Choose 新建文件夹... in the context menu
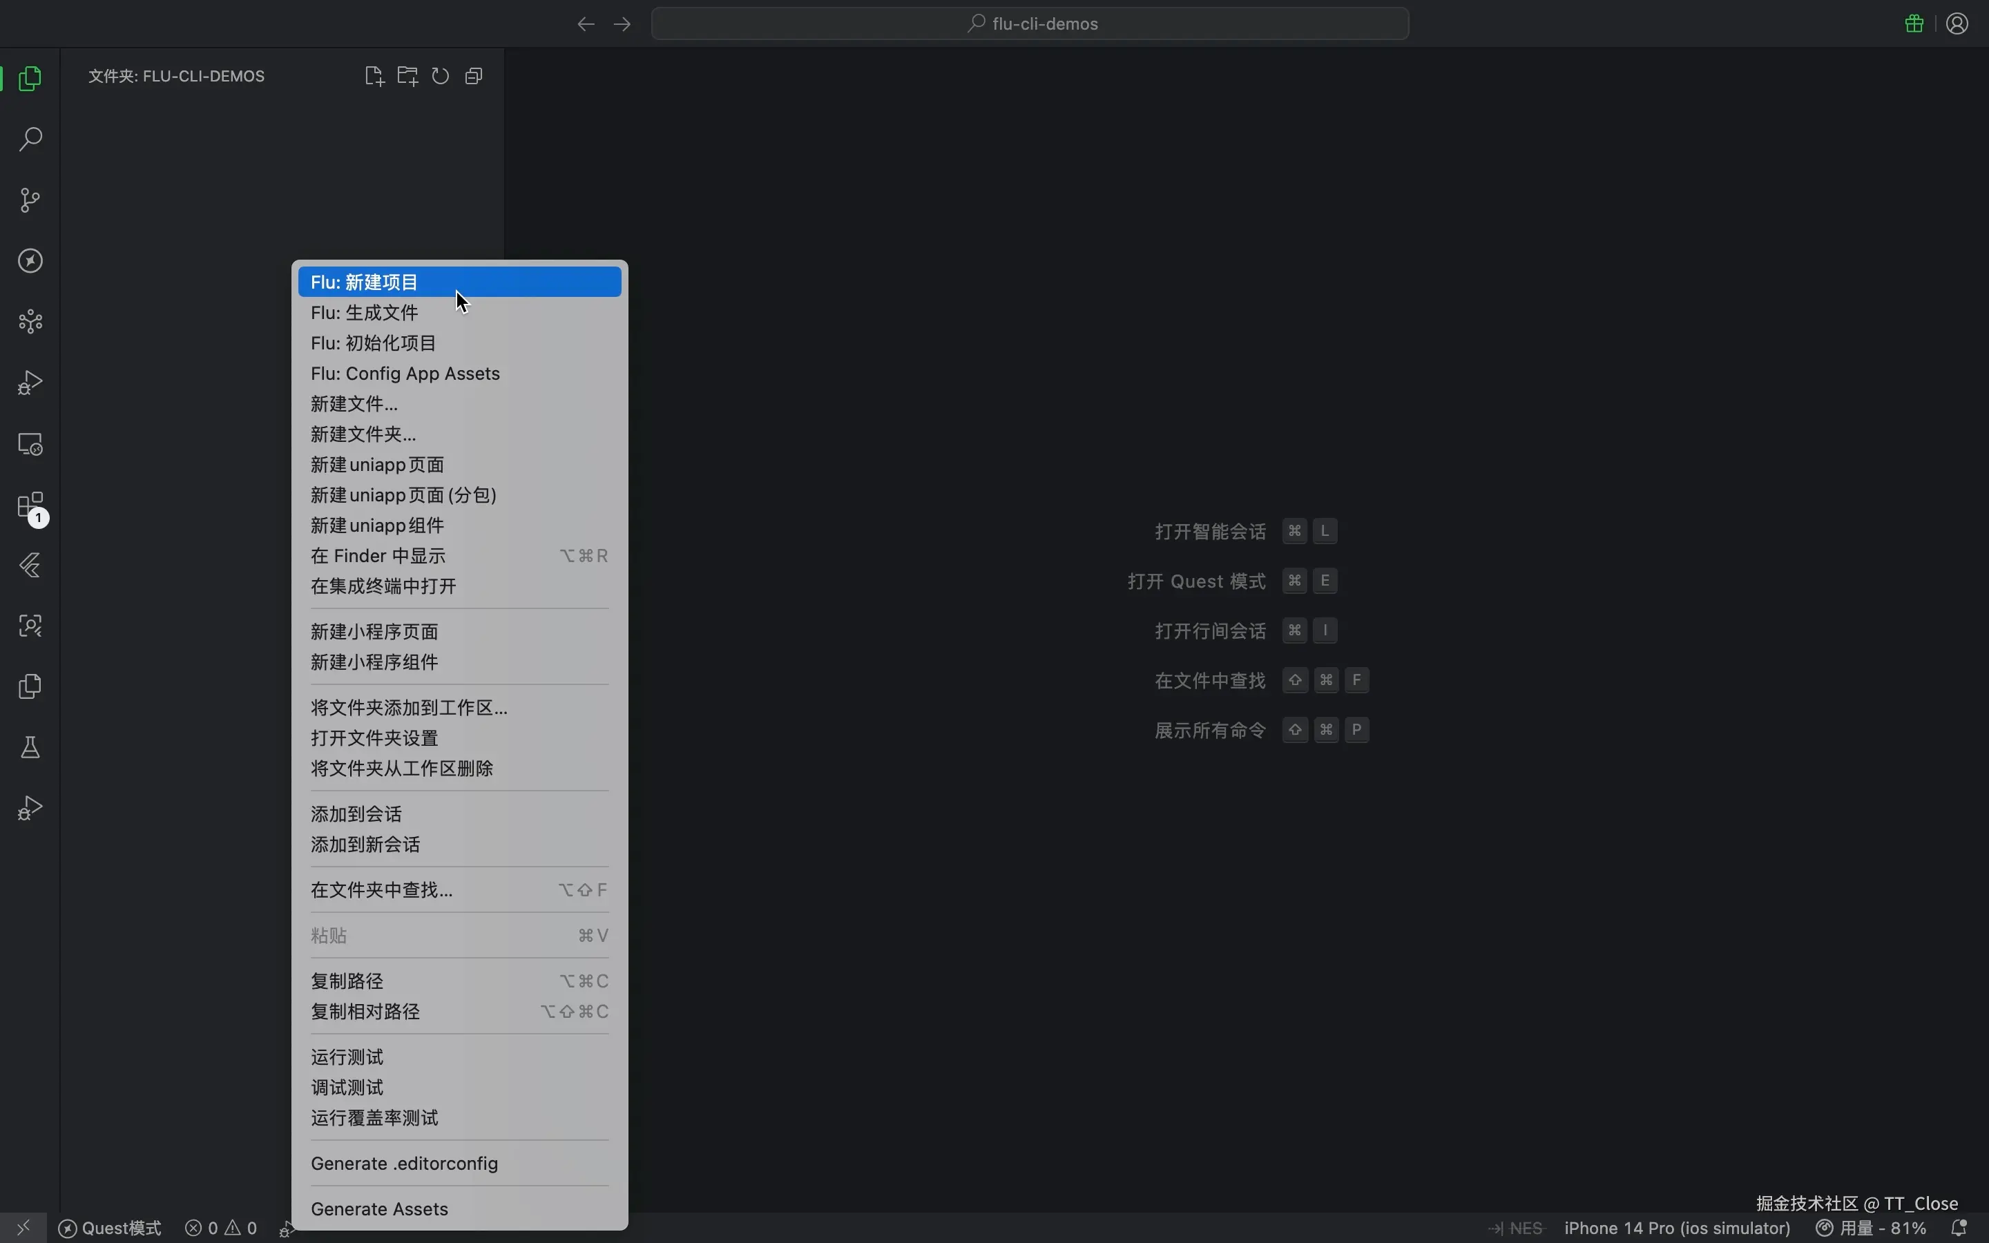This screenshot has height=1243, width=1989. tap(362, 434)
